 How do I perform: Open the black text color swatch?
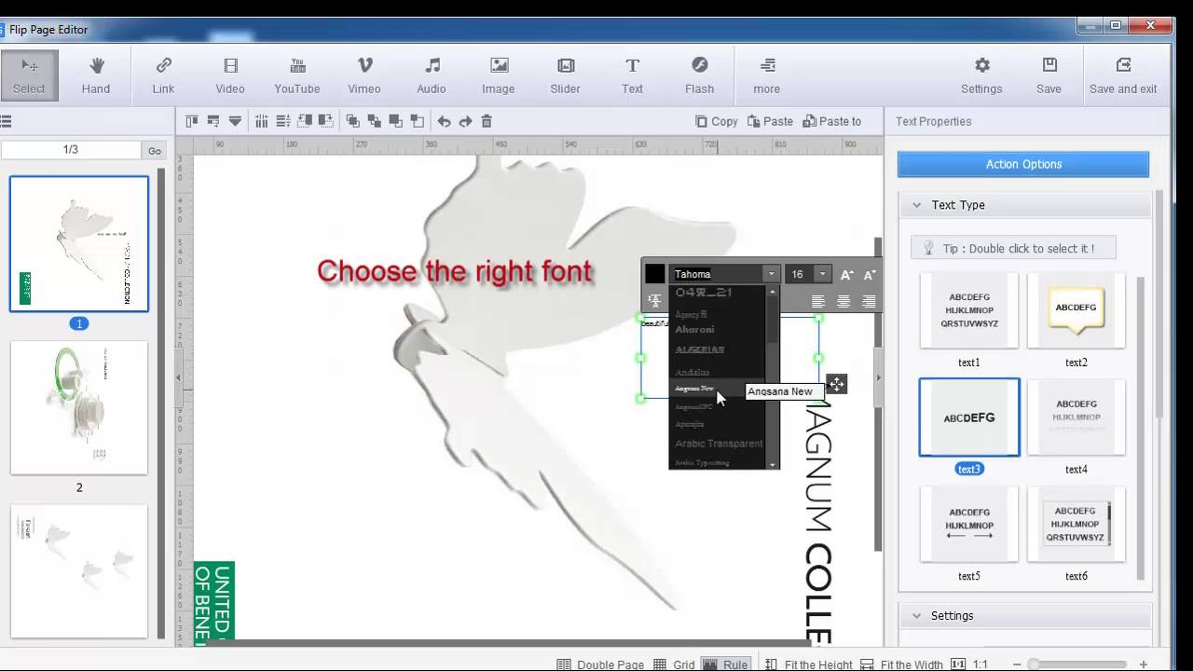click(655, 274)
